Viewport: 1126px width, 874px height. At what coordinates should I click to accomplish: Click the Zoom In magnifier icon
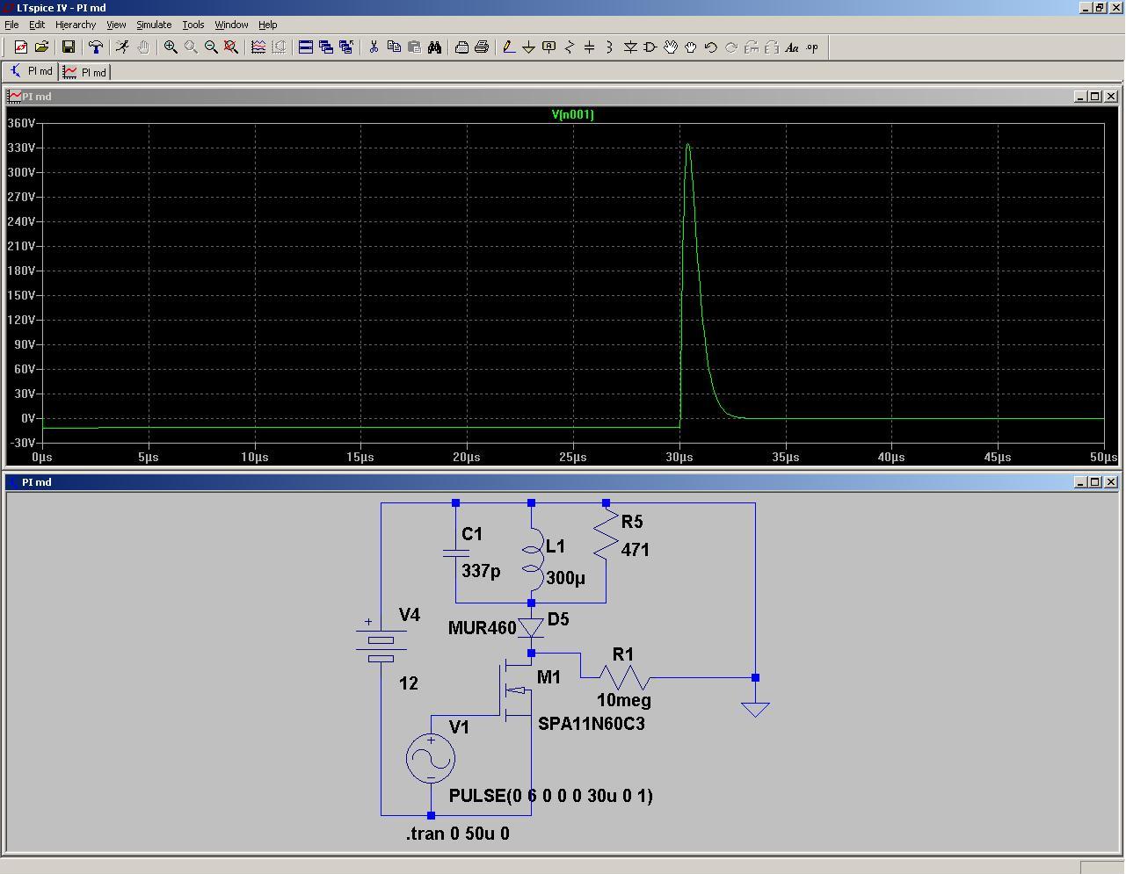pyautogui.click(x=171, y=47)
